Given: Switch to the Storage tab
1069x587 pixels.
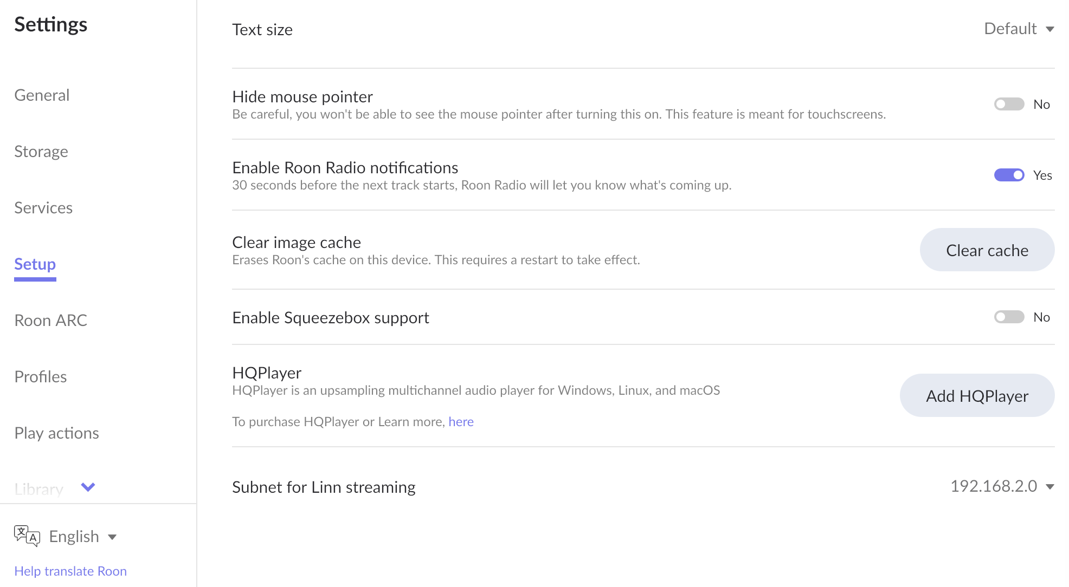Looking at the screenshot, I should (41, 152).
